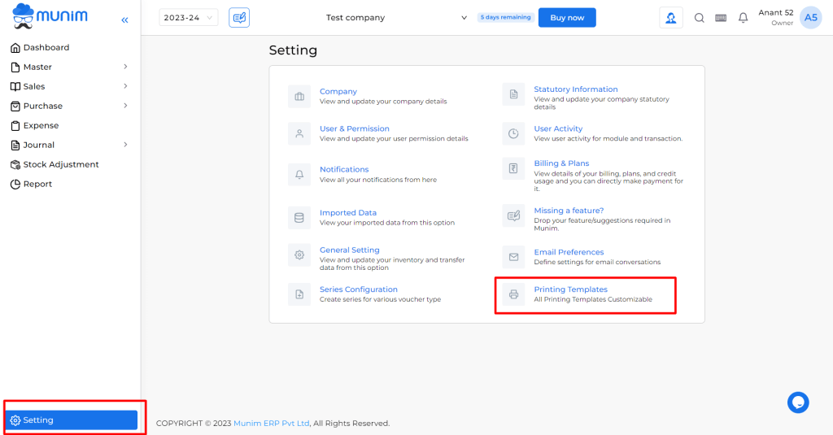Click the AS user avatar
Image resolution: width=833 pixels, height=435 pixels.
(x=811, y=18)
